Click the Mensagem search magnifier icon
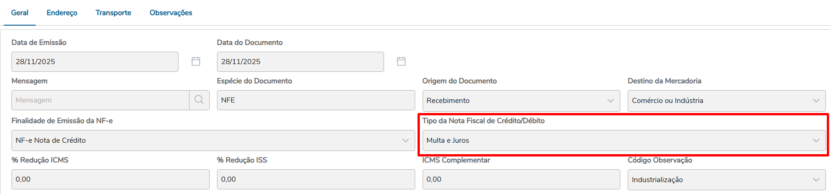This screenshot has width=830, height=194. tap(199, 100)
